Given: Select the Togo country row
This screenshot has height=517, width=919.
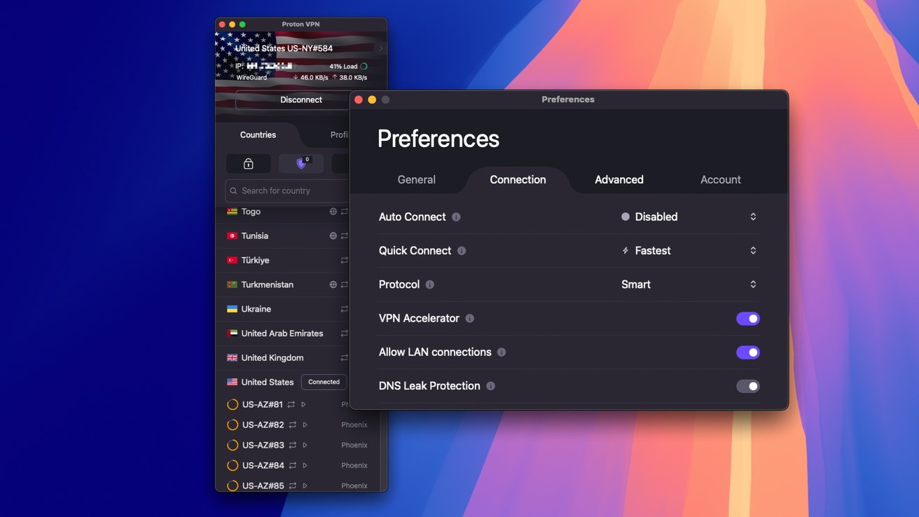Looking at the screenshot, I should 282,212.
